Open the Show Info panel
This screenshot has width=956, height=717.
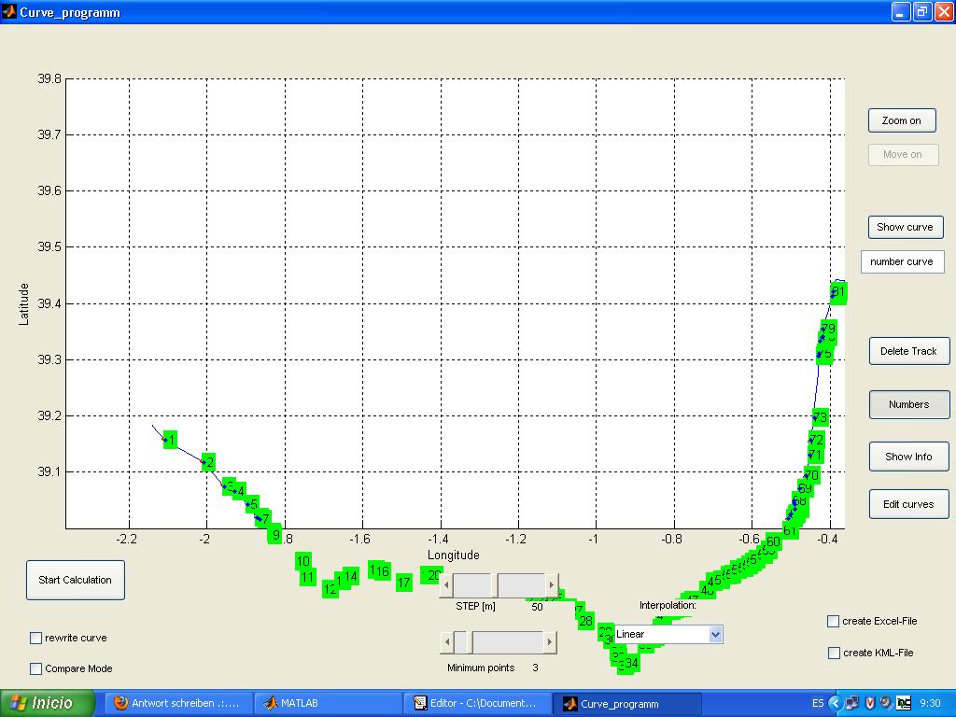pos(908,457)
